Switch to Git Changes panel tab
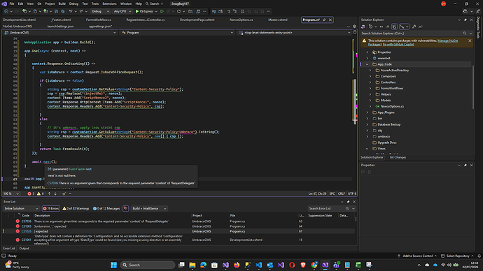The height and width of the screenshot is (271, 483). 398,157
